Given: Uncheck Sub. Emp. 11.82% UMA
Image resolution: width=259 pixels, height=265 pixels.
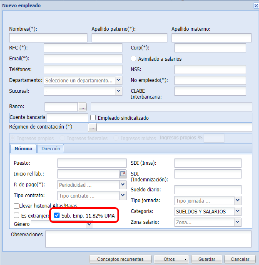Looking at the screenshot, I should 57,215.
